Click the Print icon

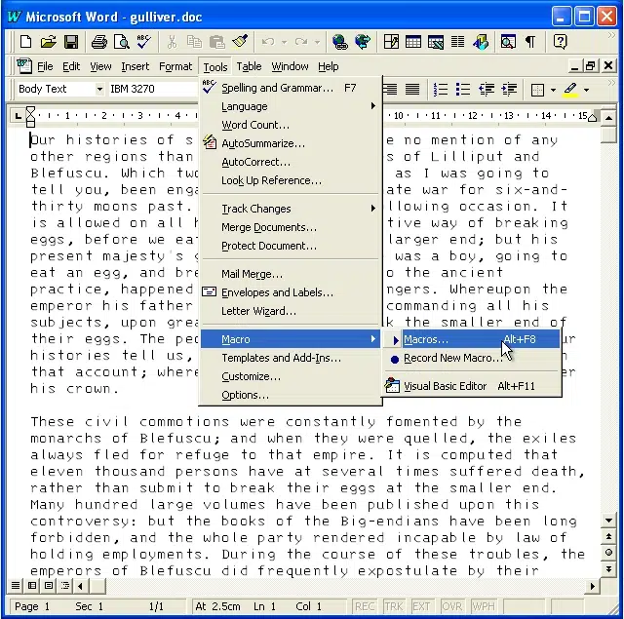click(98, 41)
